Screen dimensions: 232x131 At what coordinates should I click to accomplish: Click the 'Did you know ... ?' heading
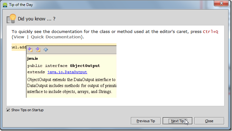36,19
